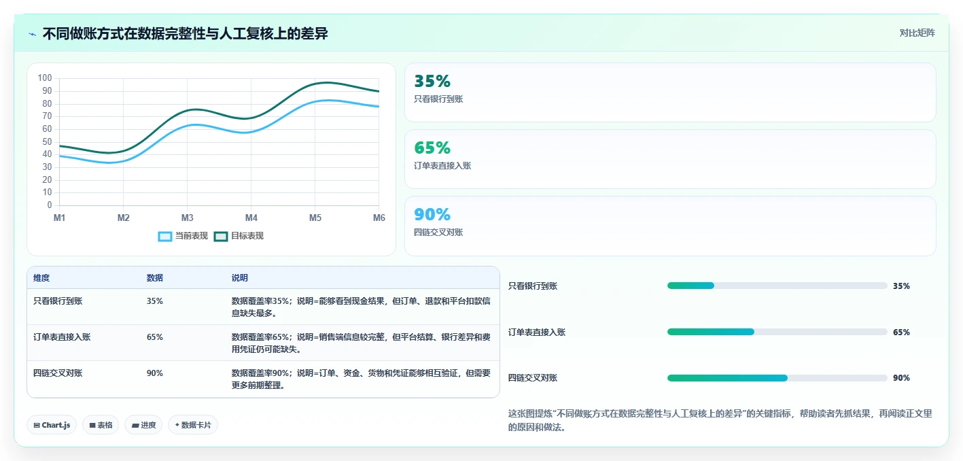Click the 35% 只看银行到账 card
963x461 pixels.
[x=670, y=92]
